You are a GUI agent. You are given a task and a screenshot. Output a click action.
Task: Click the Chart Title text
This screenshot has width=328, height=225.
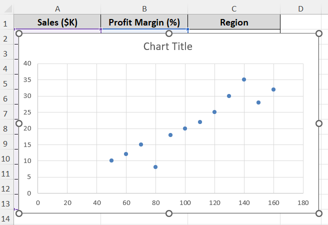167,46
